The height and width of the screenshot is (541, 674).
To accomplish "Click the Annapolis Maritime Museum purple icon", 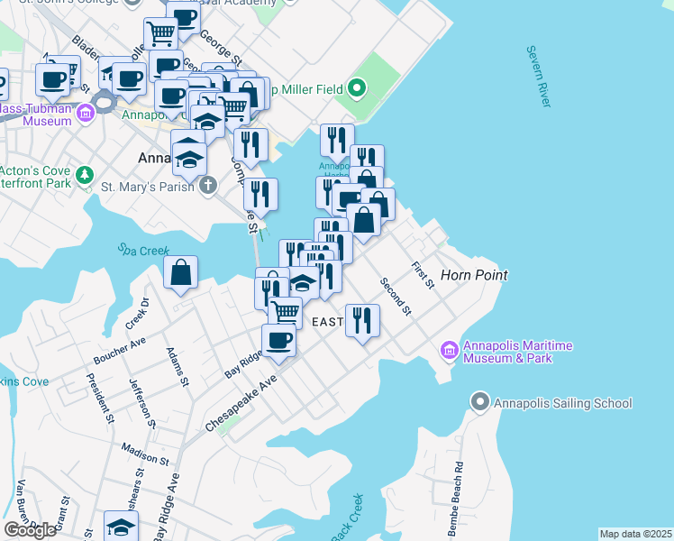I will (450, 351).
